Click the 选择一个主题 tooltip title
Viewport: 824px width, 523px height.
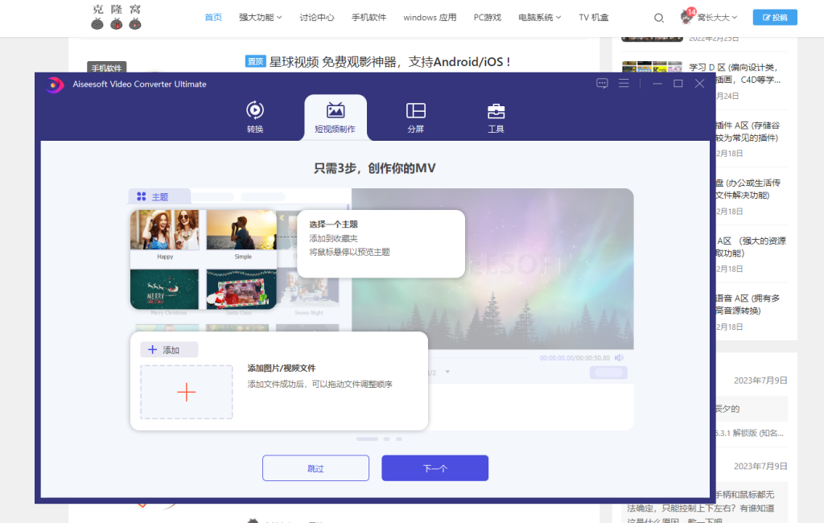[333, 224]
